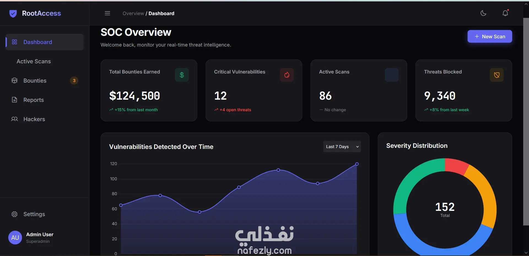Click the Overview breadcrumb link

pyautogui.click(x=133, y=13)
